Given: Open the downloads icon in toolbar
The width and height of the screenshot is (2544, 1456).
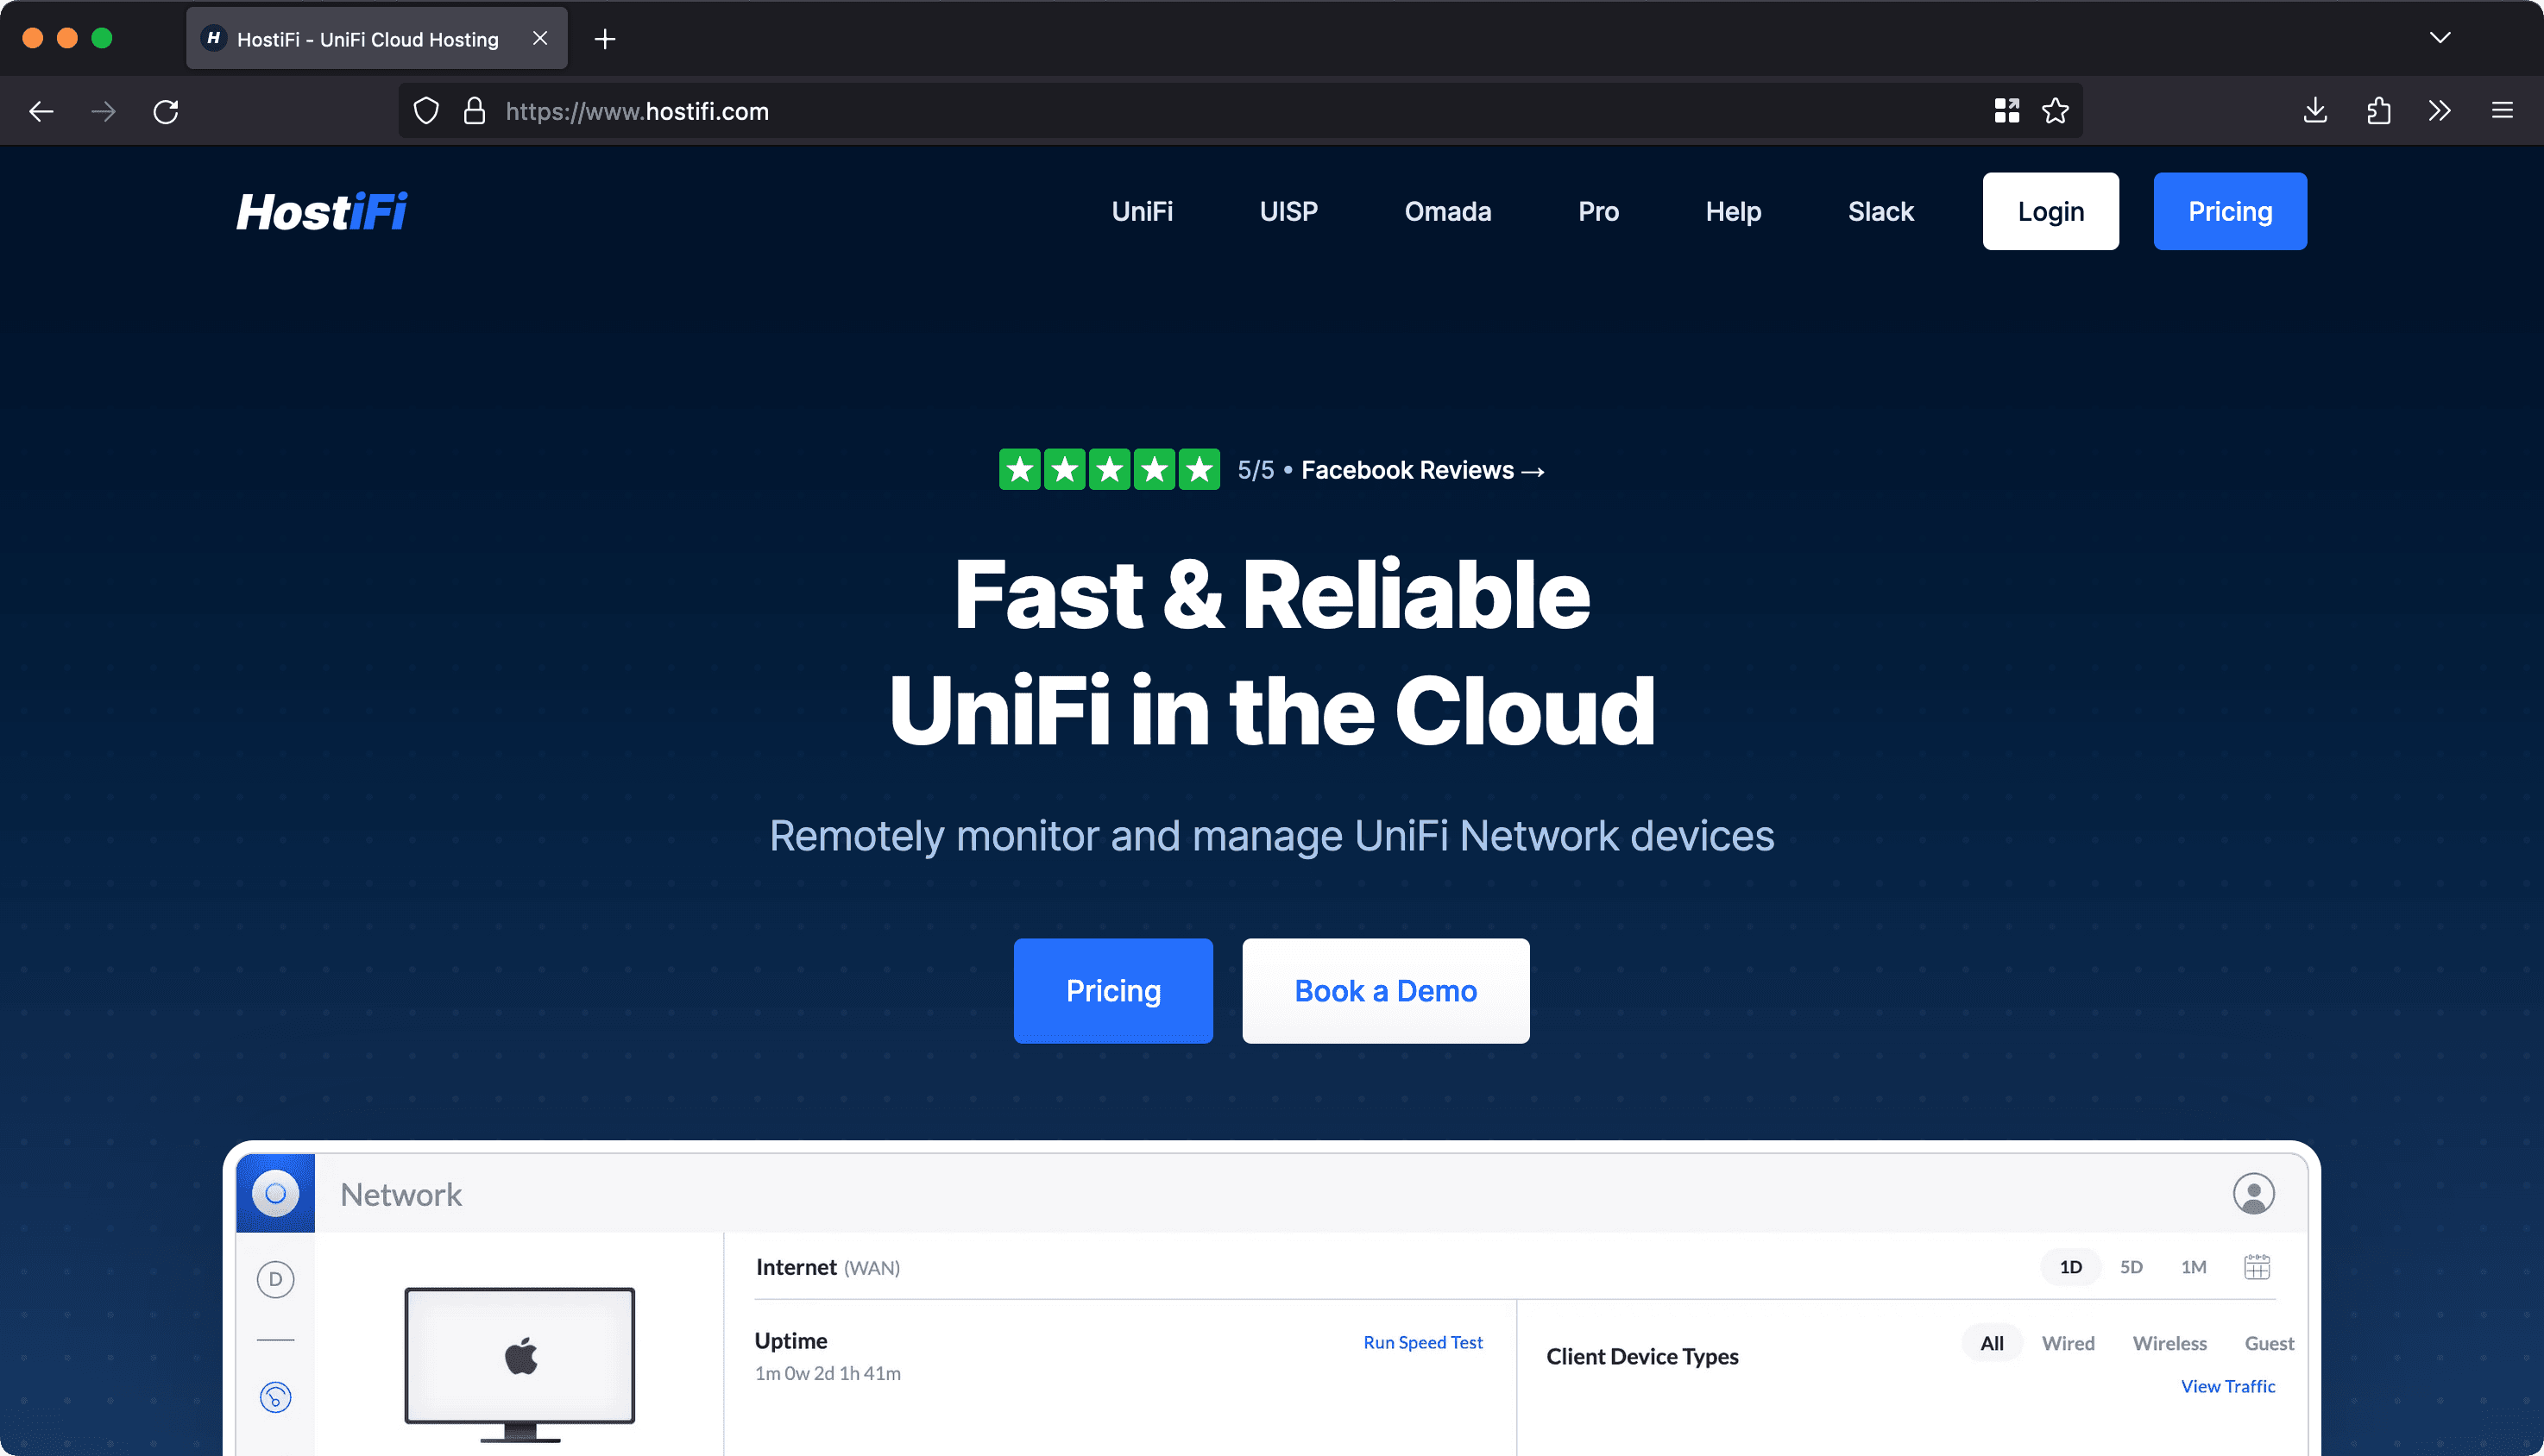Looking at the screenshot, I should 2315,111.
